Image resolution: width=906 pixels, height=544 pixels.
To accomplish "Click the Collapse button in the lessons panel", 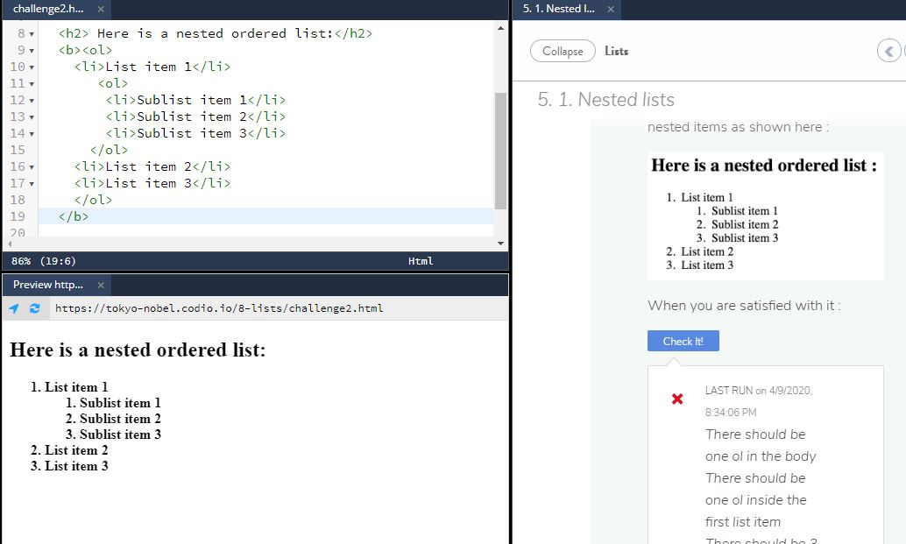I will [x=562, y=51].
